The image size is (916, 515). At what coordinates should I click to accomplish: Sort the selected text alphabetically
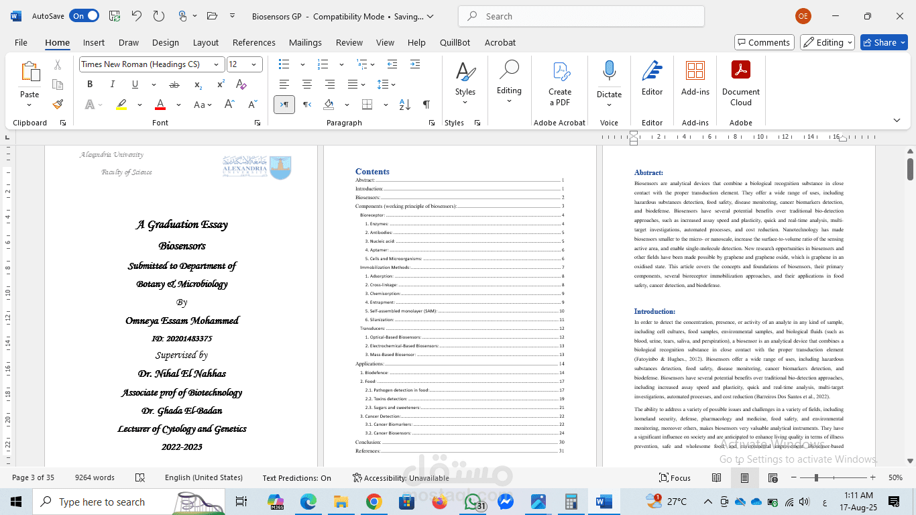pos(405,105)
